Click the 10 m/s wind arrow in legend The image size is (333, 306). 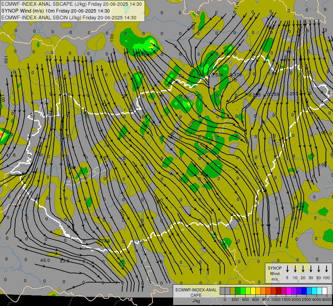295,269
